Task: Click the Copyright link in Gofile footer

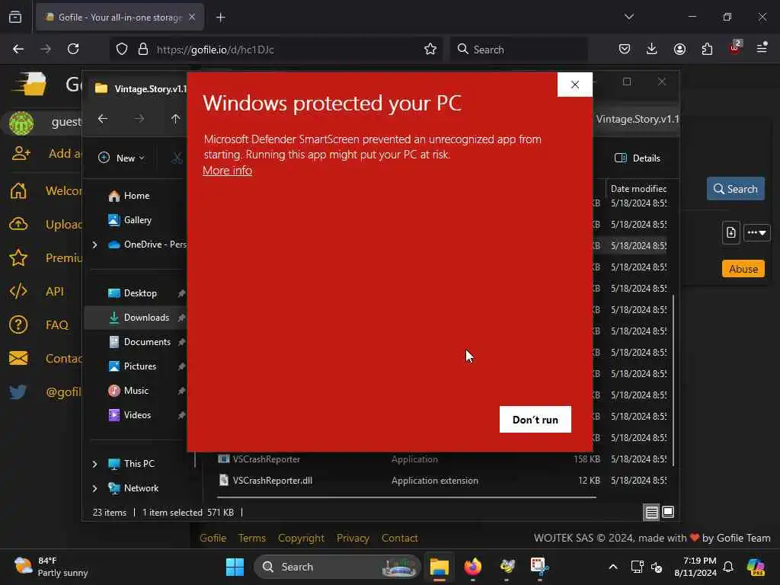Action: (301, 538)
